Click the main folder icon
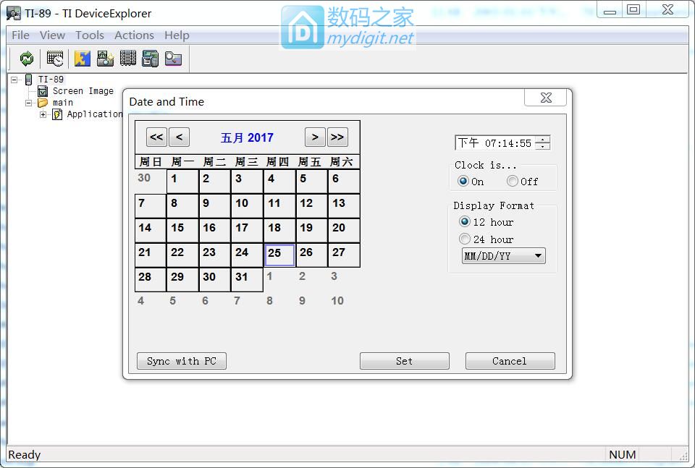Image resolution: width=695 pixels, height=468 pixels. coord(43,103)
